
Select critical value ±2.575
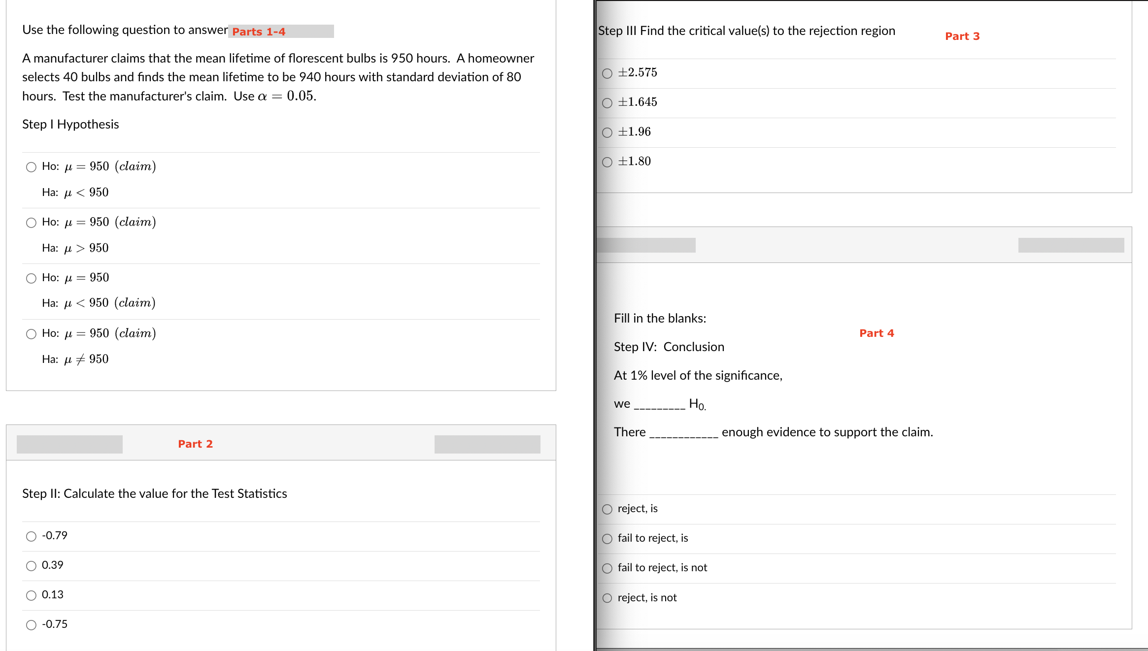[x=607, y=73]
